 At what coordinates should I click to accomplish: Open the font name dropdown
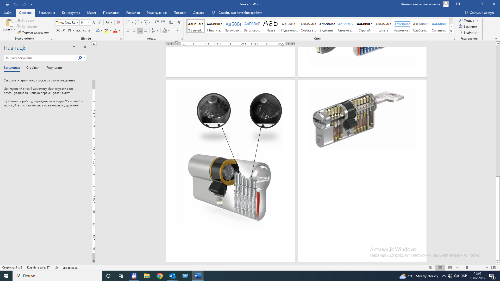point(78,23)
